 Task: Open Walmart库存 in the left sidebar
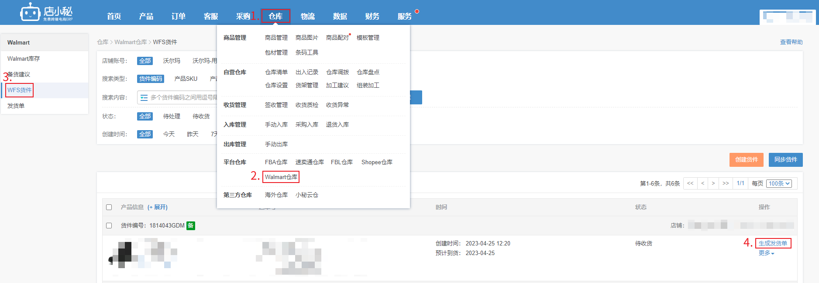click(24, 59)
